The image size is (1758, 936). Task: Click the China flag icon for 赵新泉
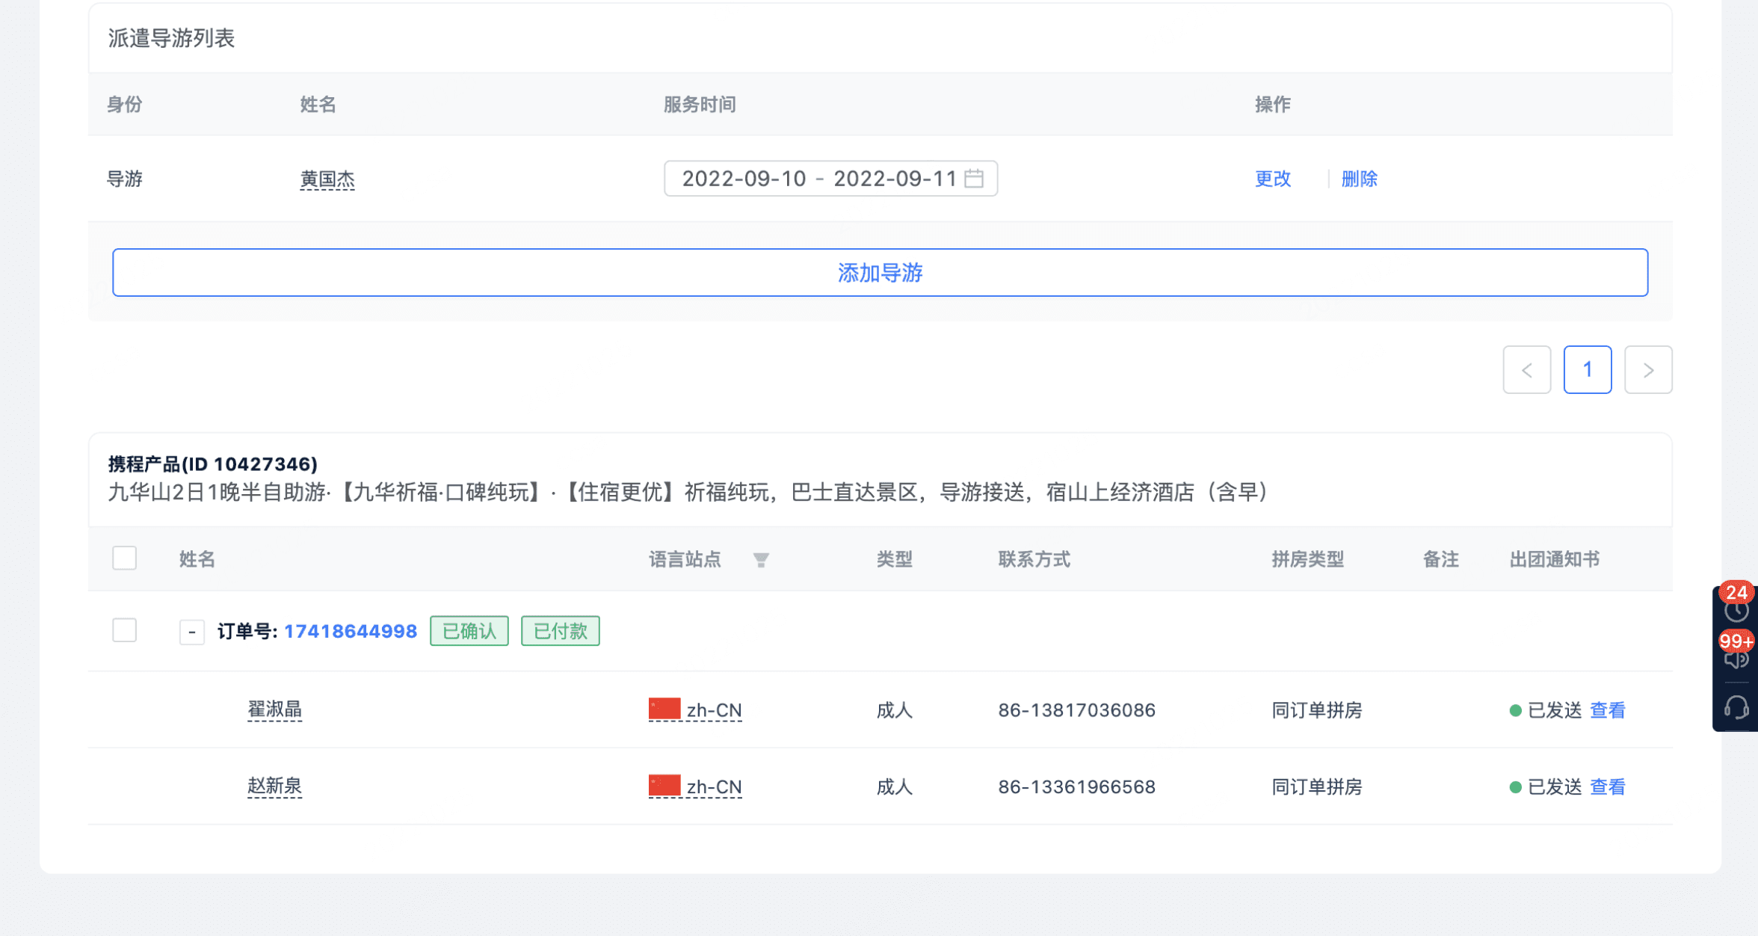pyautogui.click(x=664, y=786)
